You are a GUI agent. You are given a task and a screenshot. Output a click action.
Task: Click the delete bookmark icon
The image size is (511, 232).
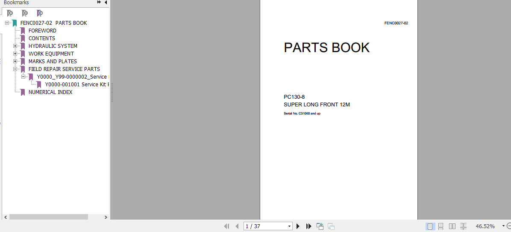pos(10,13)
